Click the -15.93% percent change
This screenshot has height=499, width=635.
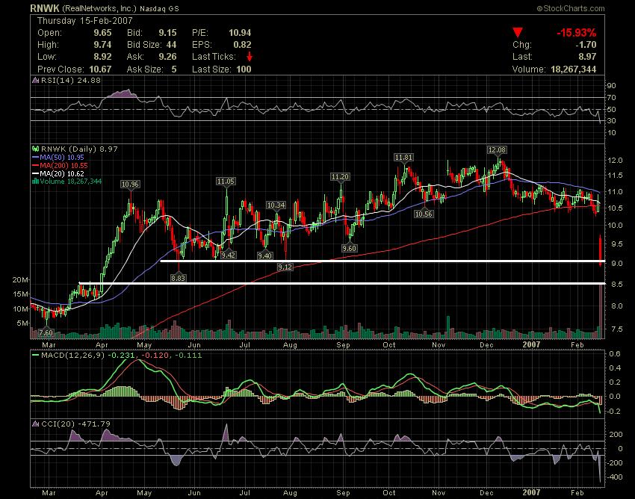pos(576,33)
